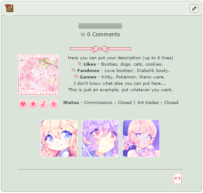Click the pink pixel ghost icon
203x193 pixels.
coord(177,179)
